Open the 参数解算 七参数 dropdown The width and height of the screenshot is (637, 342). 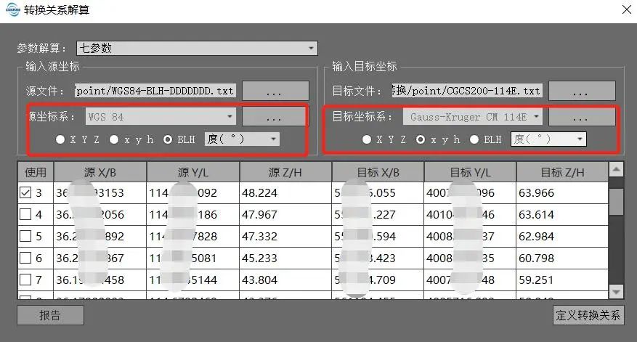197,49
